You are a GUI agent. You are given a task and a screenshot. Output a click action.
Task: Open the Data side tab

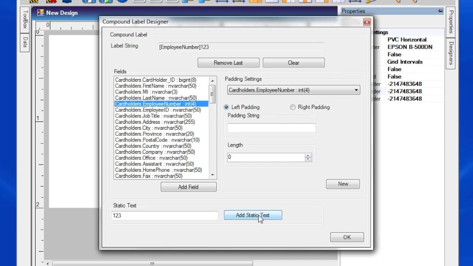(25, 42)
